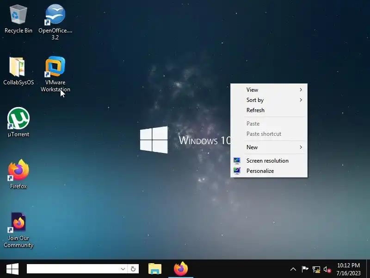Image resolution: width=370 pixels, height=278 pixels.
Task: Click the Show desktop strip by the clock
Action: tap(368, 269)
